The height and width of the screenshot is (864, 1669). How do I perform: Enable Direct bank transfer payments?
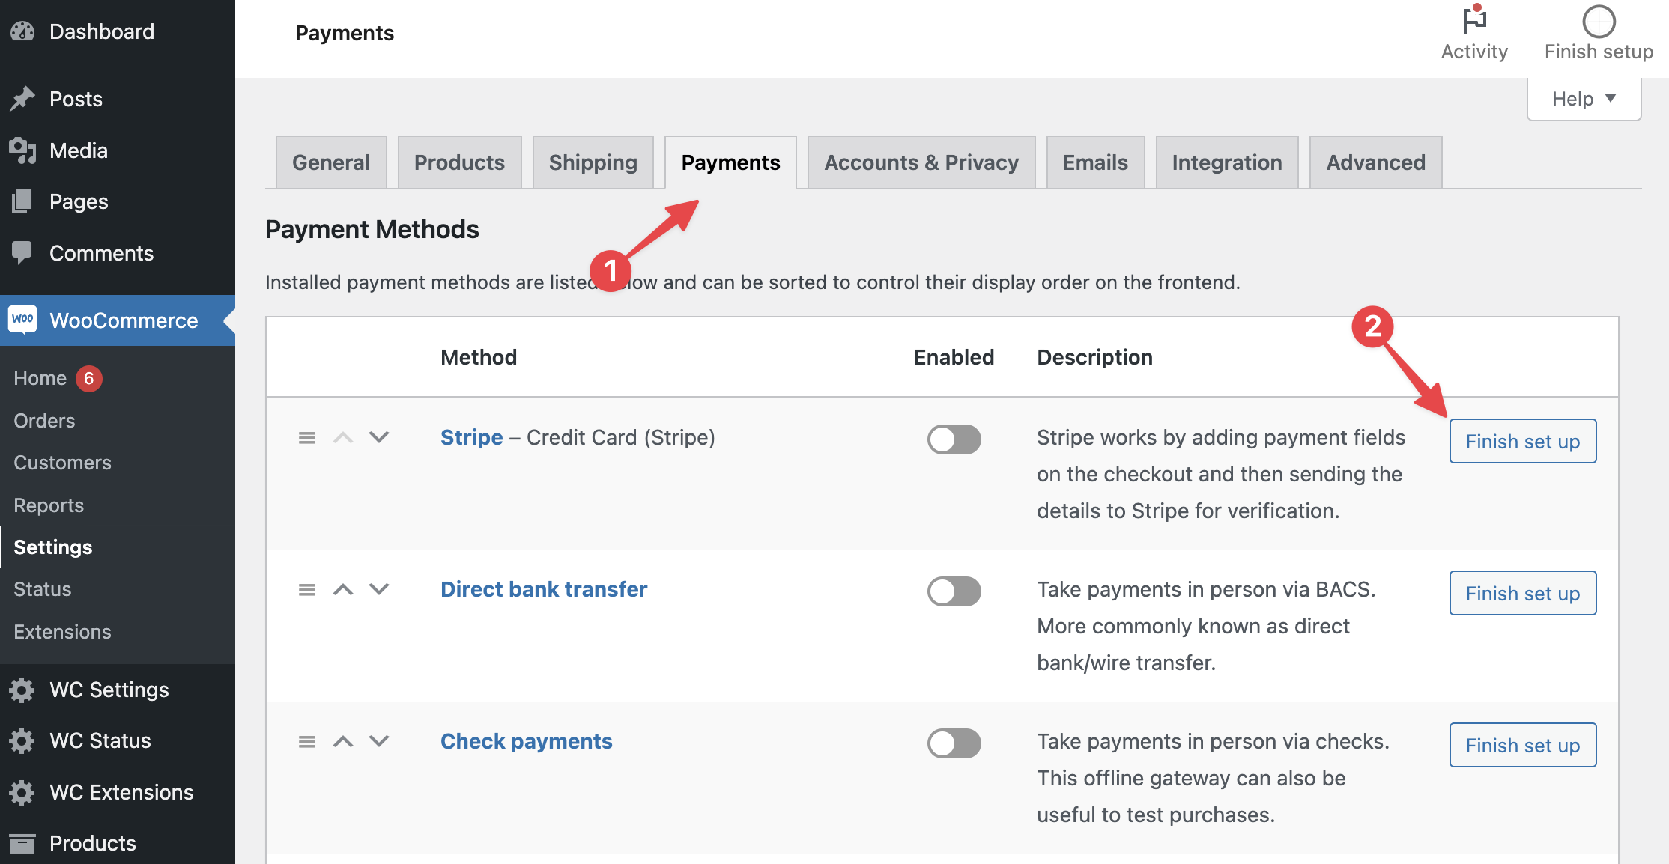[954, 591]
